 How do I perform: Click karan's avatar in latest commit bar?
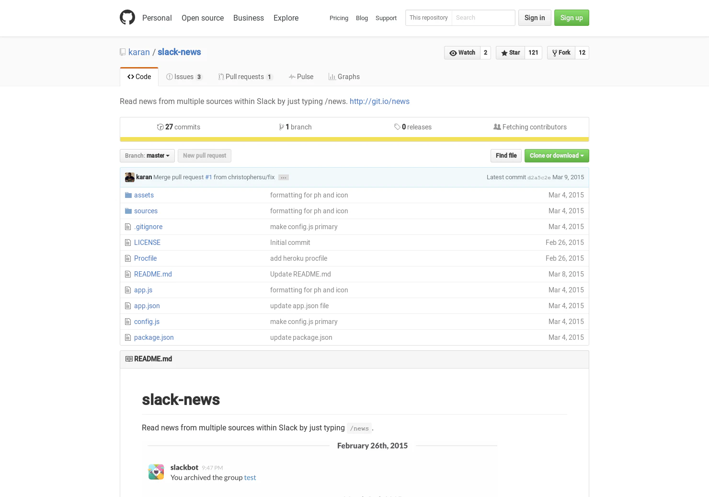(x=130, y=177)
